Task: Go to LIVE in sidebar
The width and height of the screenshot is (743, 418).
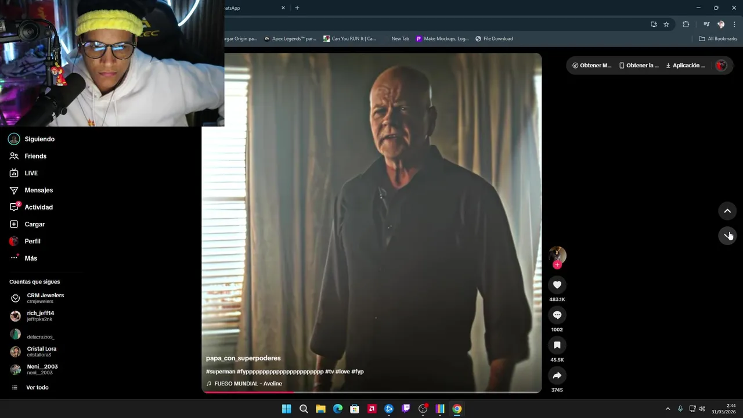Action: pyautogui.click(x=23, y=173)
